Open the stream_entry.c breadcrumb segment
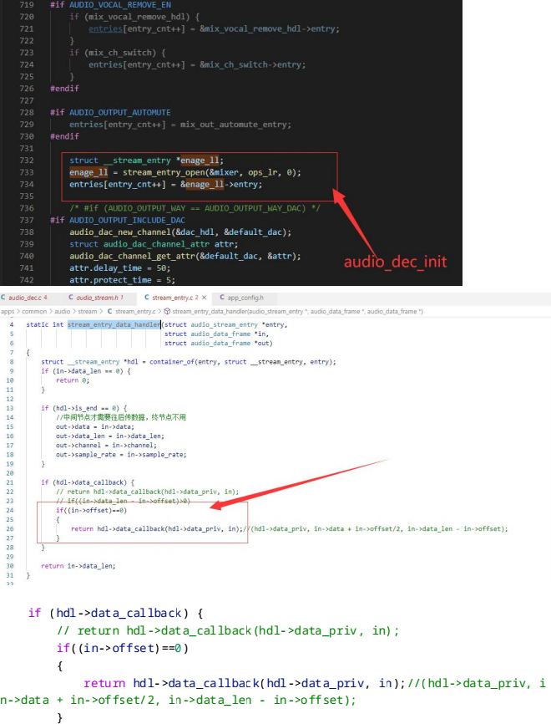This screenshot has width=551, height=724. pyautogui.click(x=135, y=312)
